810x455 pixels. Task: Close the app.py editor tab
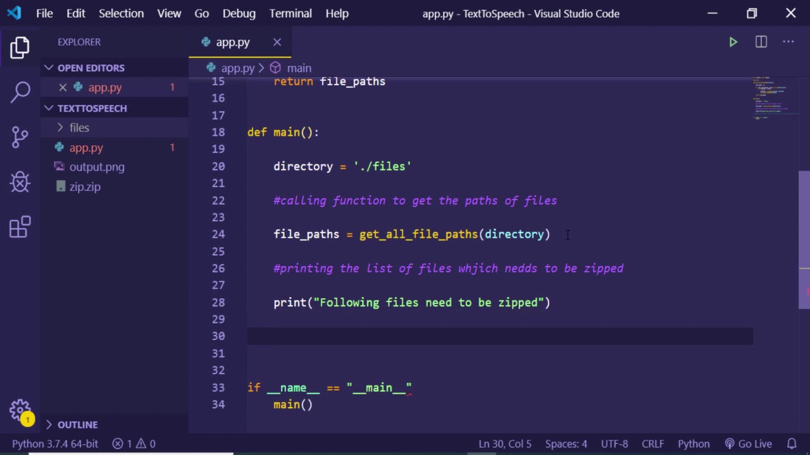click(277, 42)
